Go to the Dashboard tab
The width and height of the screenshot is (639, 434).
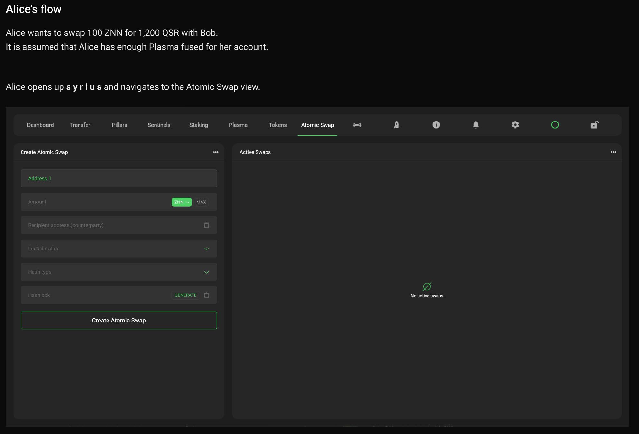tap(40, 125)
